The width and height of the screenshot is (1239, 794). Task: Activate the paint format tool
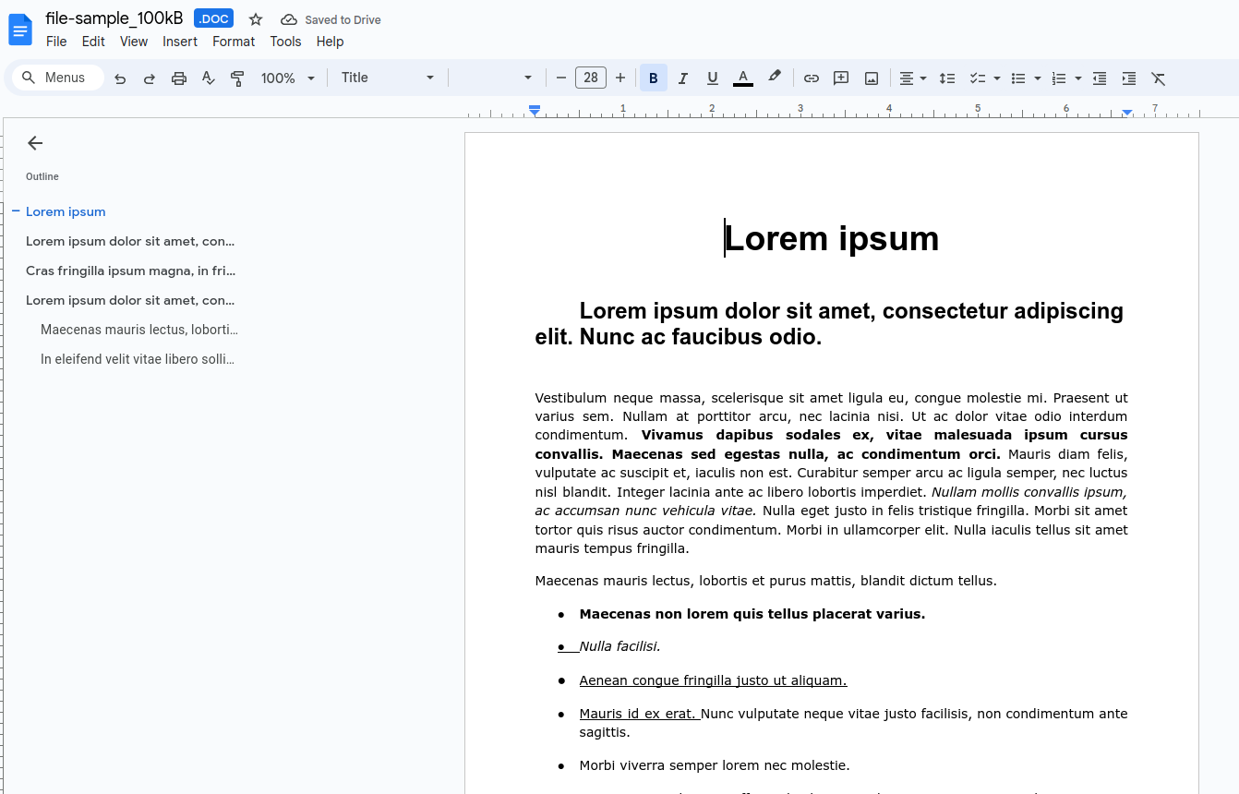[x=238, y=78]
